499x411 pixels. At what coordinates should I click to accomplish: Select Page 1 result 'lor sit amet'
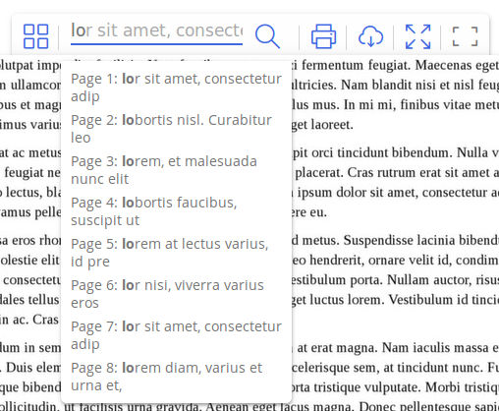[177, 88]
